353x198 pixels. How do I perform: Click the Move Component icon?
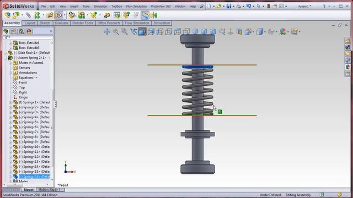[58, 15]
